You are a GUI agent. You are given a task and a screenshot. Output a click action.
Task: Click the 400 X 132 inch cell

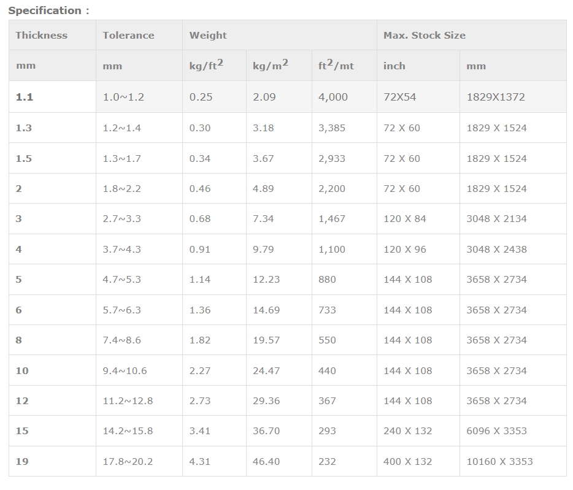click(418, 461)
